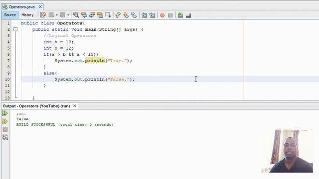Click the 'False.' output line
The image size is (319, 179).
pyautogui.click(x=23, y=119)
